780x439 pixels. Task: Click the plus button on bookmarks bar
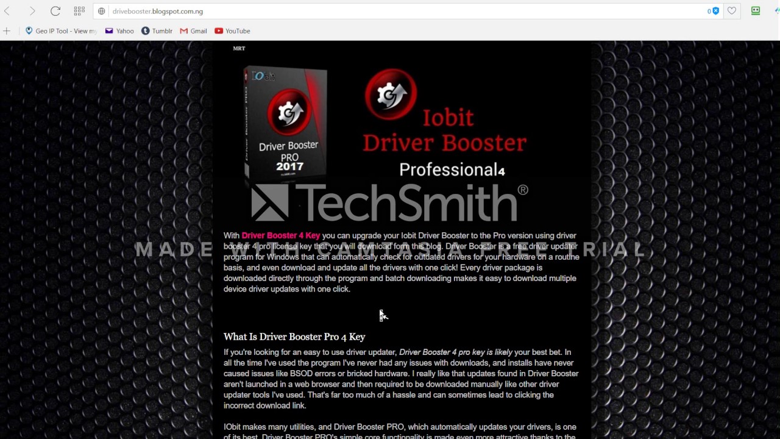[7, 30]
